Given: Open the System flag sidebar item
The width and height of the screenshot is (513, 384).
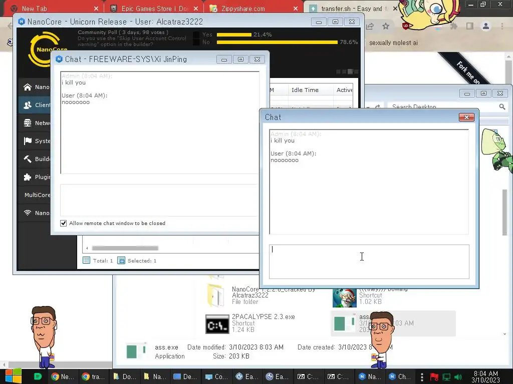Looking at the screenshot, I should (x=35, y=140).
